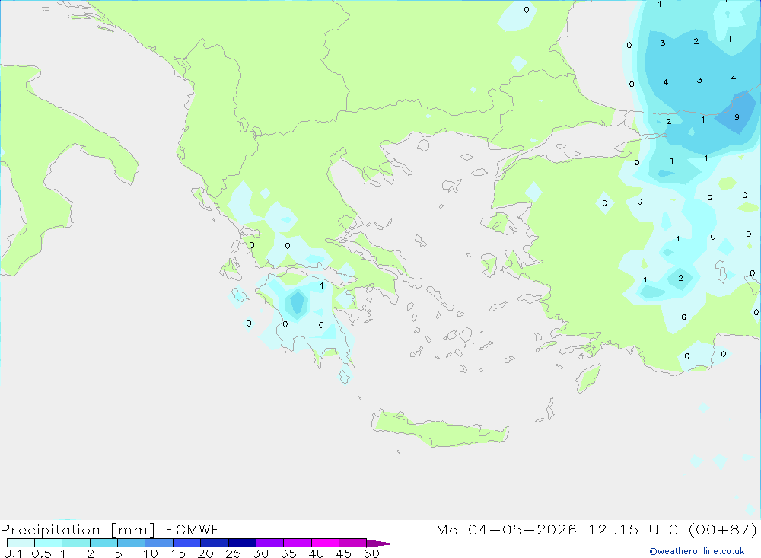Select the '50' legend scale label

371,553
